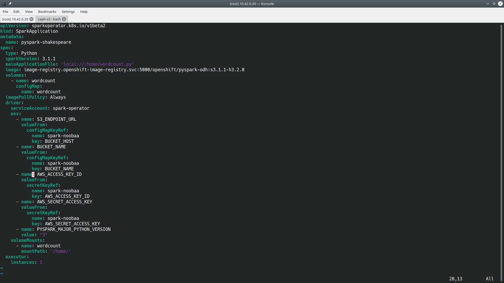Close the root 10.42.0.20 tab

pyautogui.click(x=31, y=19)
